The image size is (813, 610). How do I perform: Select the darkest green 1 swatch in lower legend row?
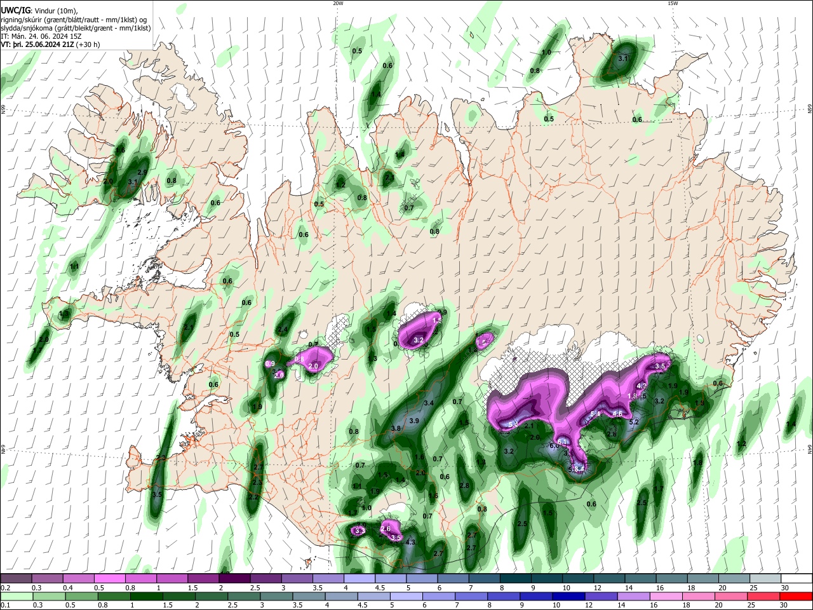pos(146,596)
